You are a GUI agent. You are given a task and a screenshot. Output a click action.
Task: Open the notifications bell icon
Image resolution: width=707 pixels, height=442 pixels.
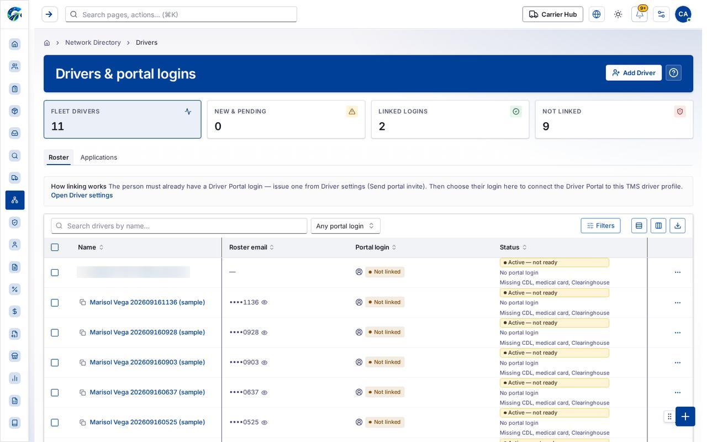point(639,14)
